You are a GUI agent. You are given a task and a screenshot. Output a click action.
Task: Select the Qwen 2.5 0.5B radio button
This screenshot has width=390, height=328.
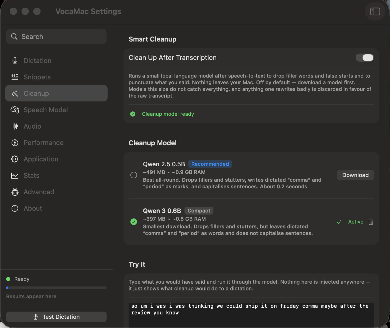(134, 175)
